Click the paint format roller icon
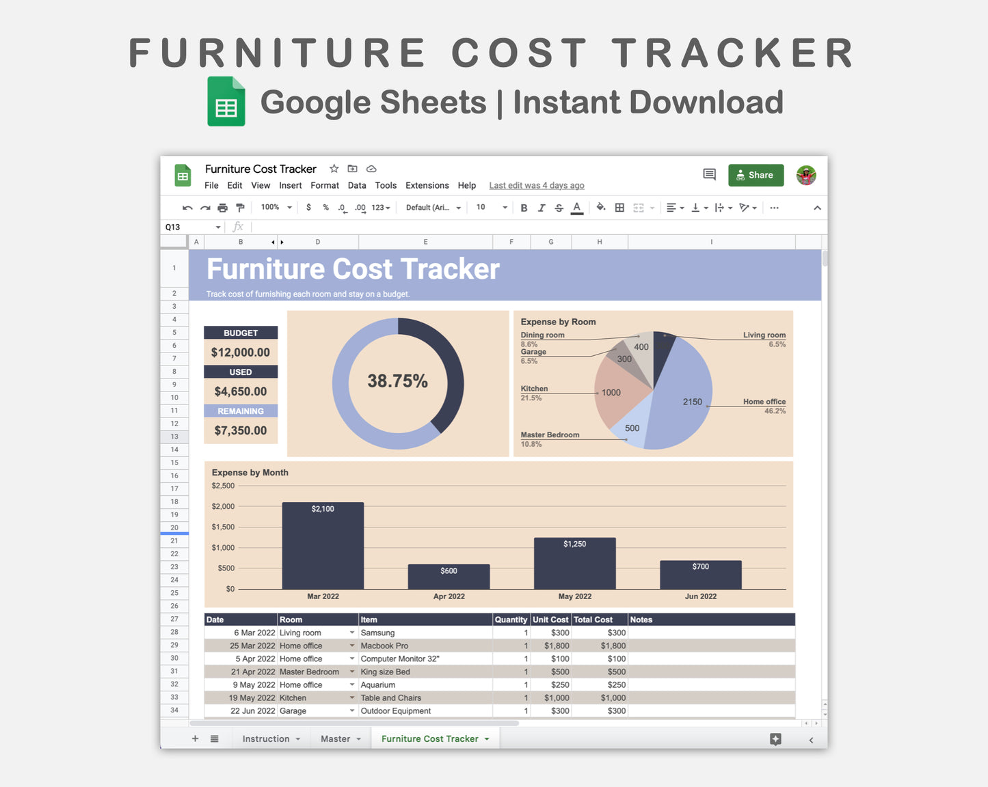988x787 pixels. pyautogui.click(x=240, y=208)
